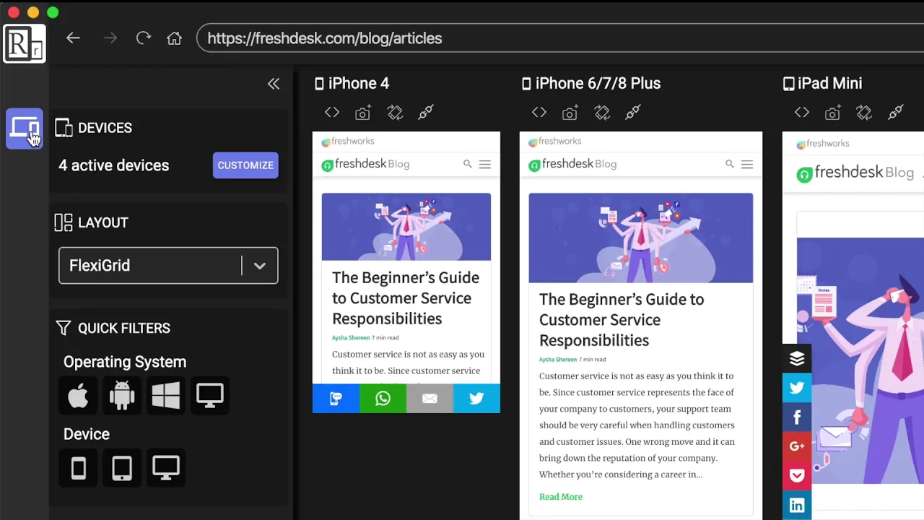Take screenshot of iPhone 4 preview

(x=363, y=112)
